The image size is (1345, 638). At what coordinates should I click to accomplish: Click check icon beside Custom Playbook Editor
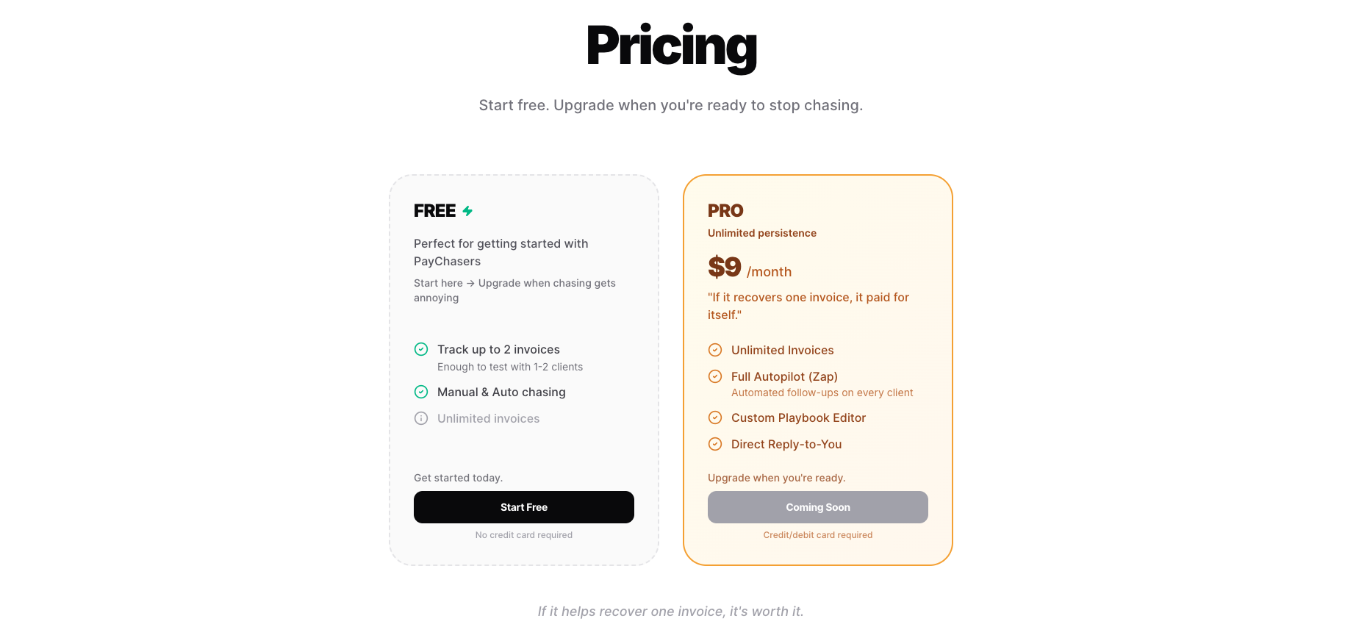pyautogui.click(x=715, y=417)
